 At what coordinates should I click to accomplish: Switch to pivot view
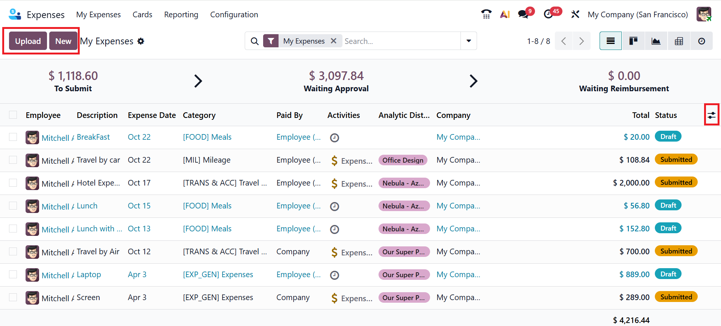point(679,41)
